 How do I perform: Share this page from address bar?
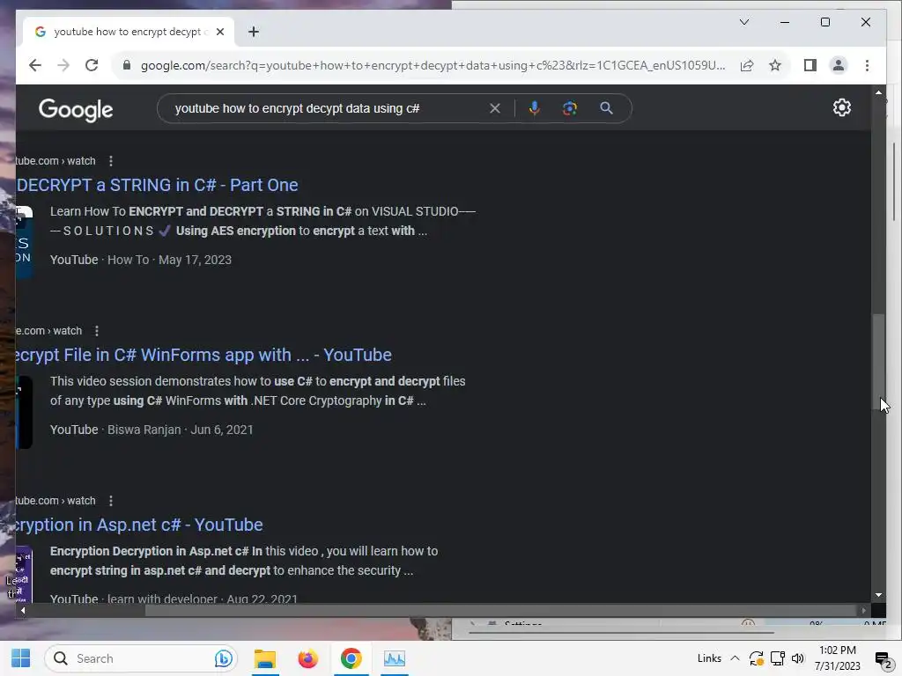(747, 65)
